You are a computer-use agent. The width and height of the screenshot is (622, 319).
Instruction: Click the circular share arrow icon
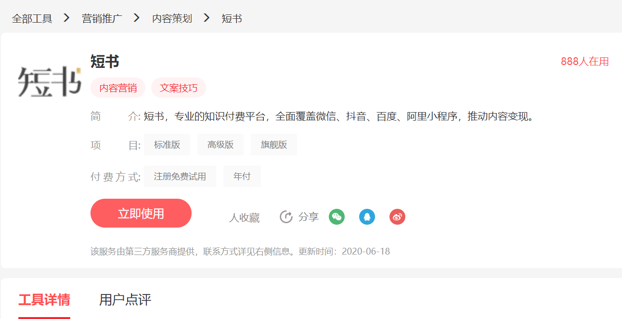click(286, 217)
